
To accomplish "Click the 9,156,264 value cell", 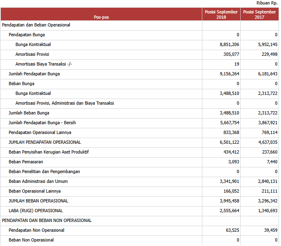I will (x=229, y=74).
